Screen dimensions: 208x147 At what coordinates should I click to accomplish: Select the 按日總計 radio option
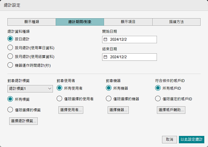pos(10,39)
